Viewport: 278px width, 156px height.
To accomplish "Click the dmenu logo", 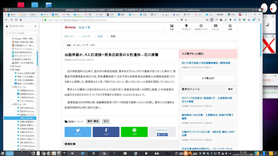I will click(x=70, y=27).
